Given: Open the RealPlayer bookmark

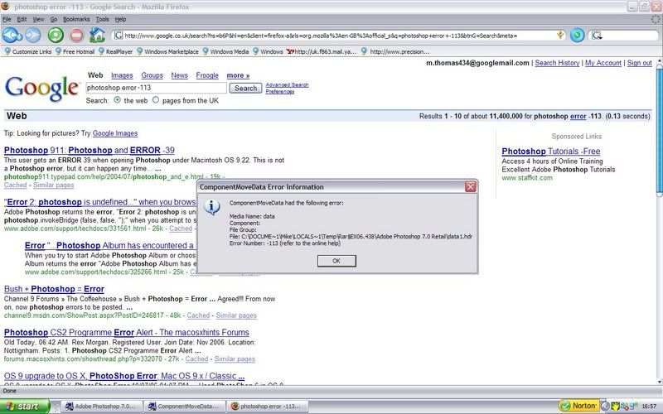Looking at the screenshot, I should coord(115,51).
